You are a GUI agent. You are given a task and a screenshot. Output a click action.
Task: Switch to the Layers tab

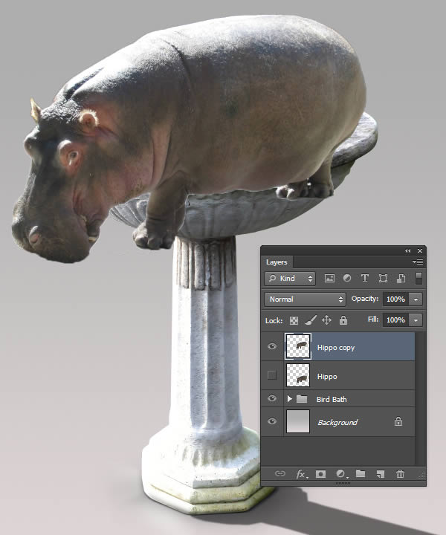click(277, 262)
